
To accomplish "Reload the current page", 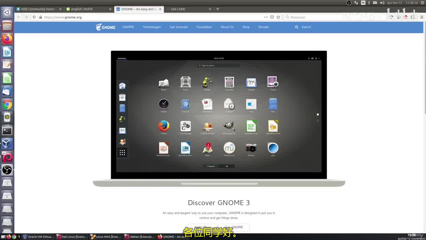I will click(x=391, y=17).
